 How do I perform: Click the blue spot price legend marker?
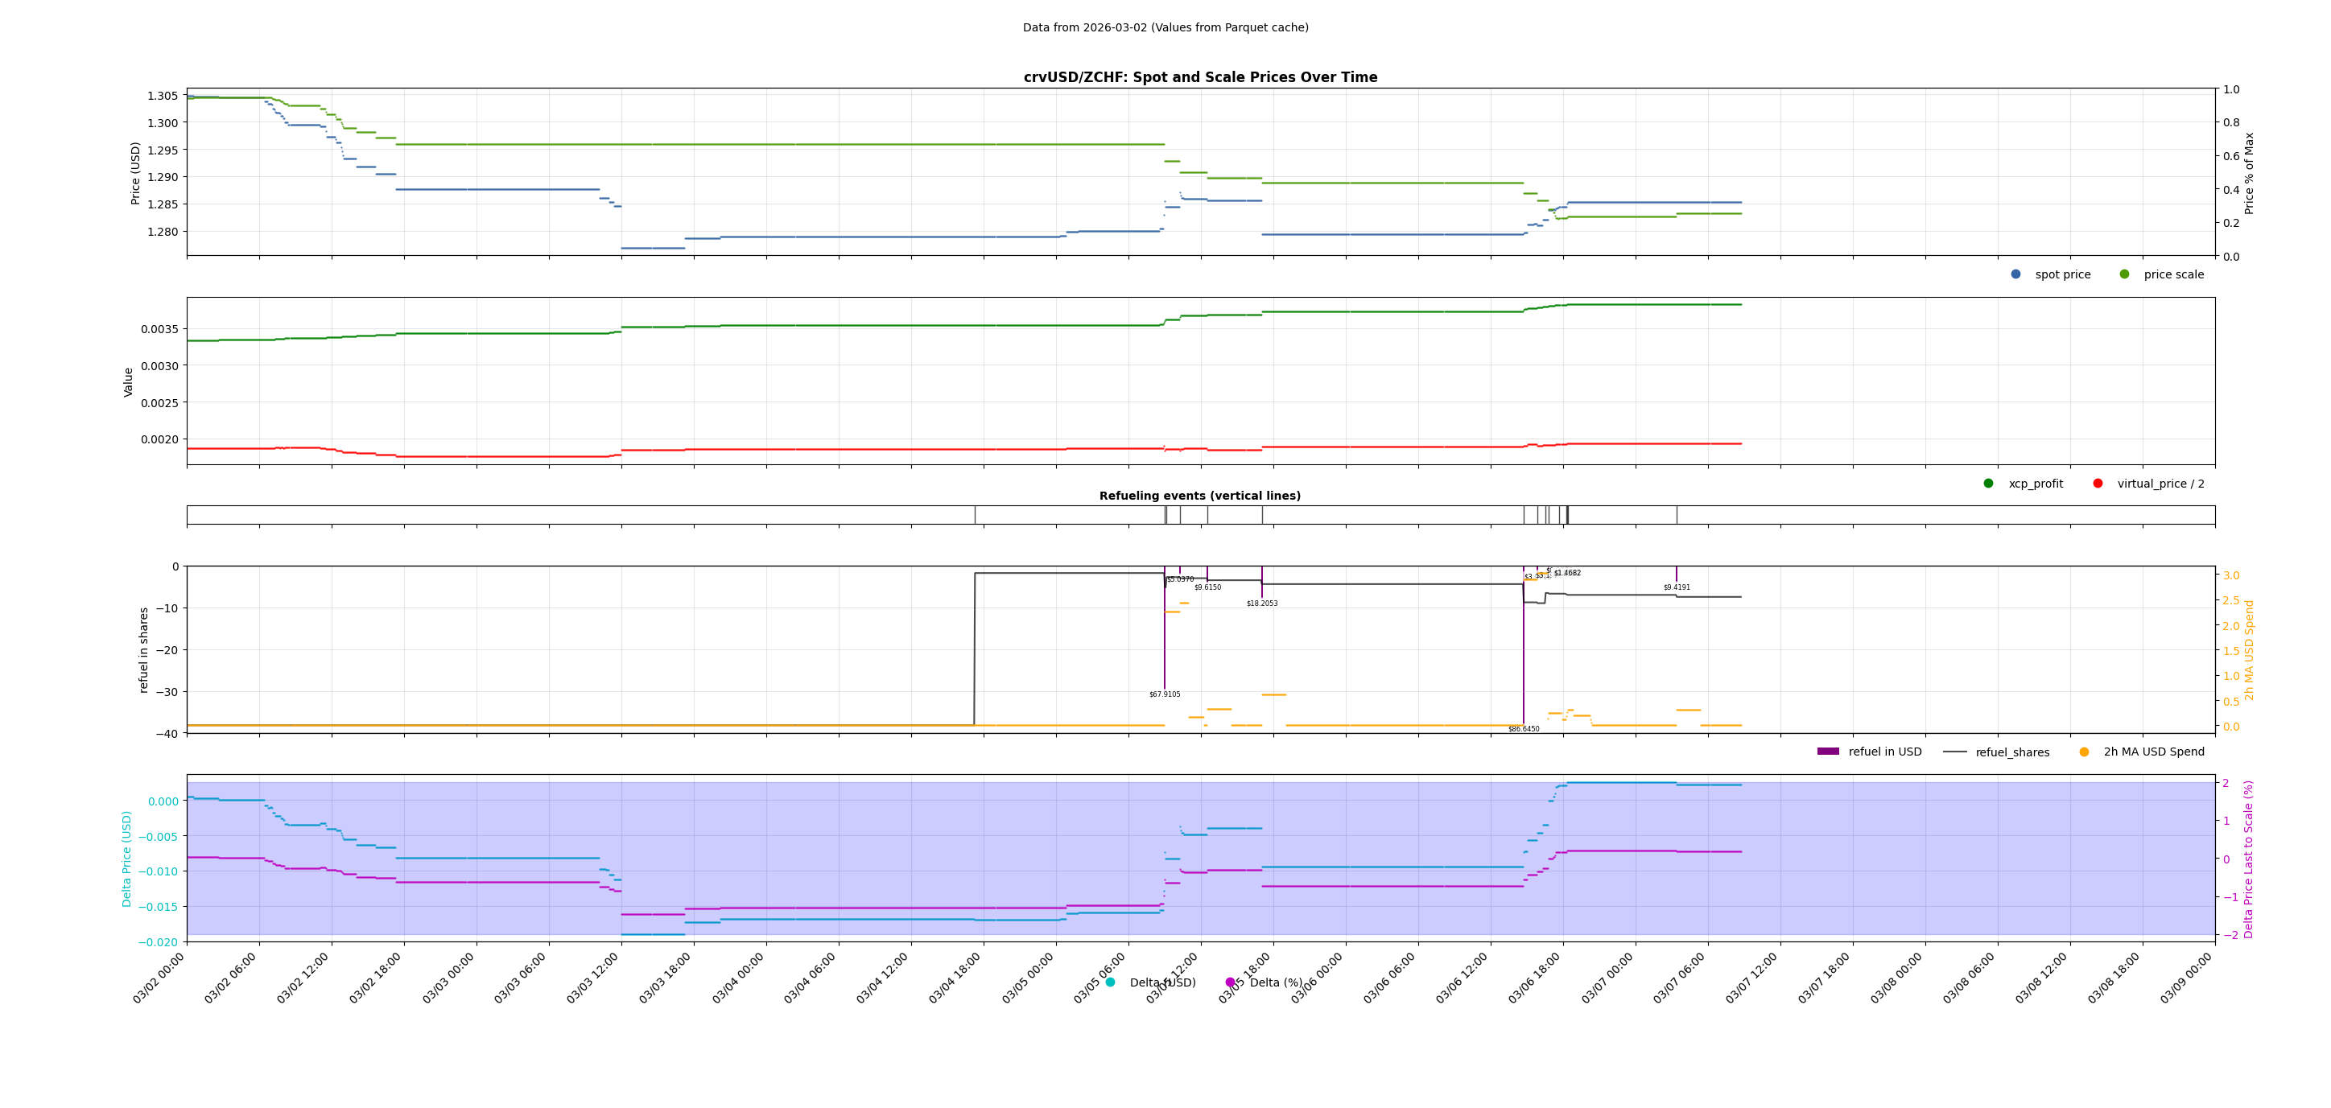(2015, 274)
